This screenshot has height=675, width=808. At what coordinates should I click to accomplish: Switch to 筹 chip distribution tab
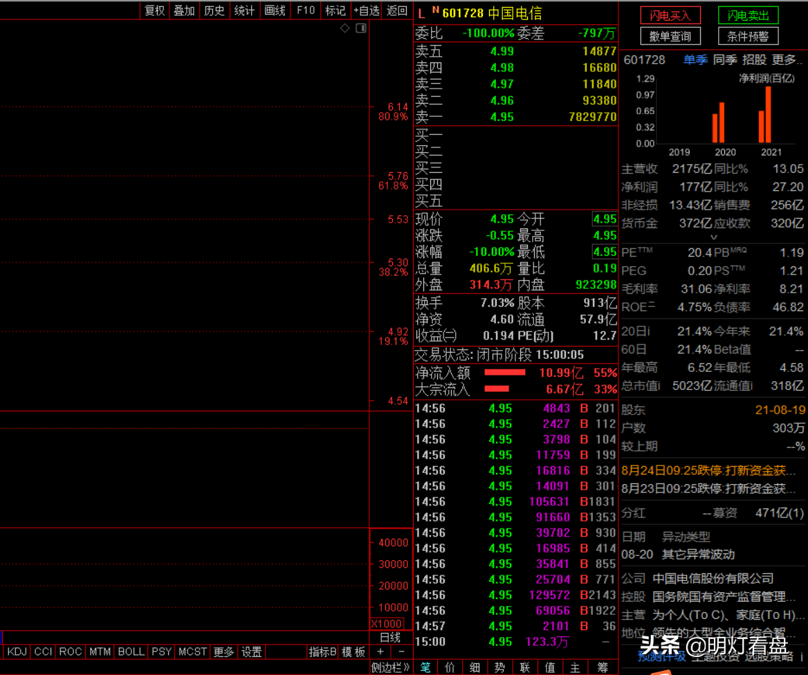tap(602, 667)
